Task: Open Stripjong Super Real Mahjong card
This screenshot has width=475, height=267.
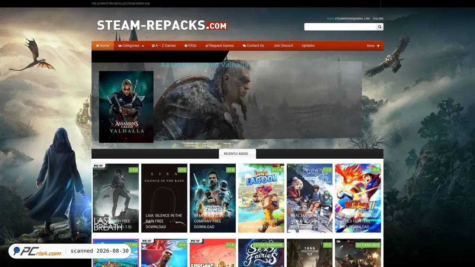Action: click(x=310, y=198)
